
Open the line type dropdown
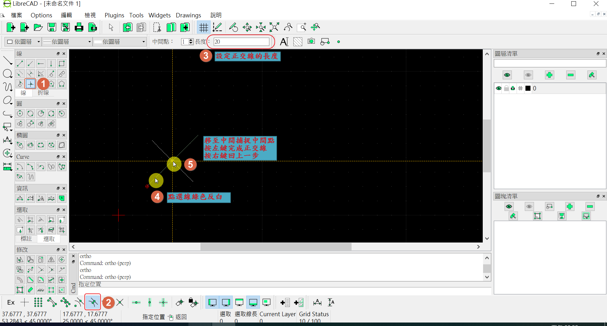(120, 42)
